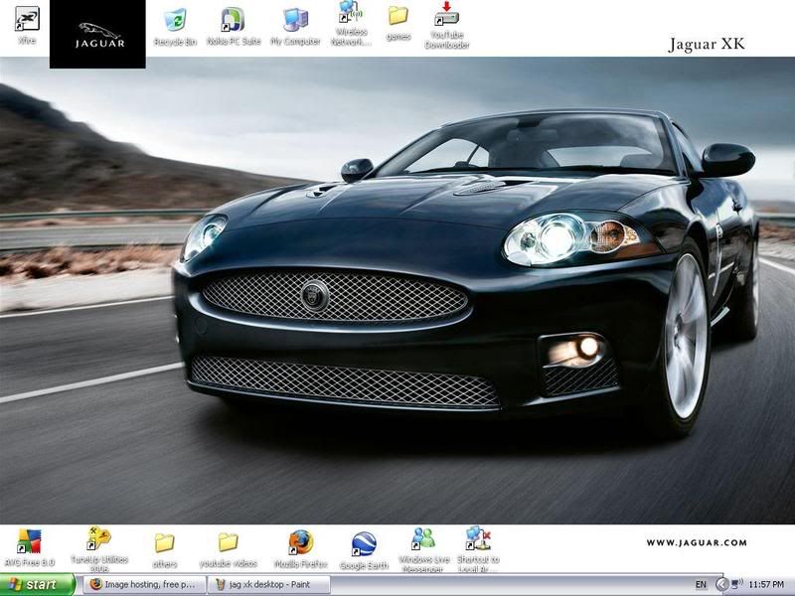Expand hidden system tray icons
This screenshot has height=596, width=795.
pyautogui.click(x=721, y=585)
